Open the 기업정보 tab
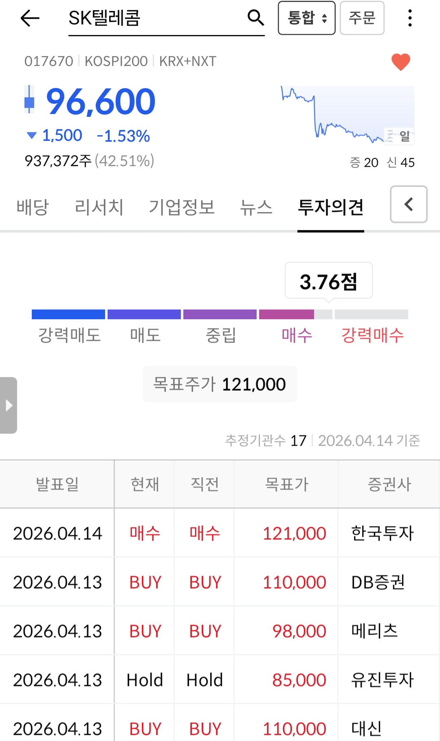The image size is (440, 741). pos(182,207)
